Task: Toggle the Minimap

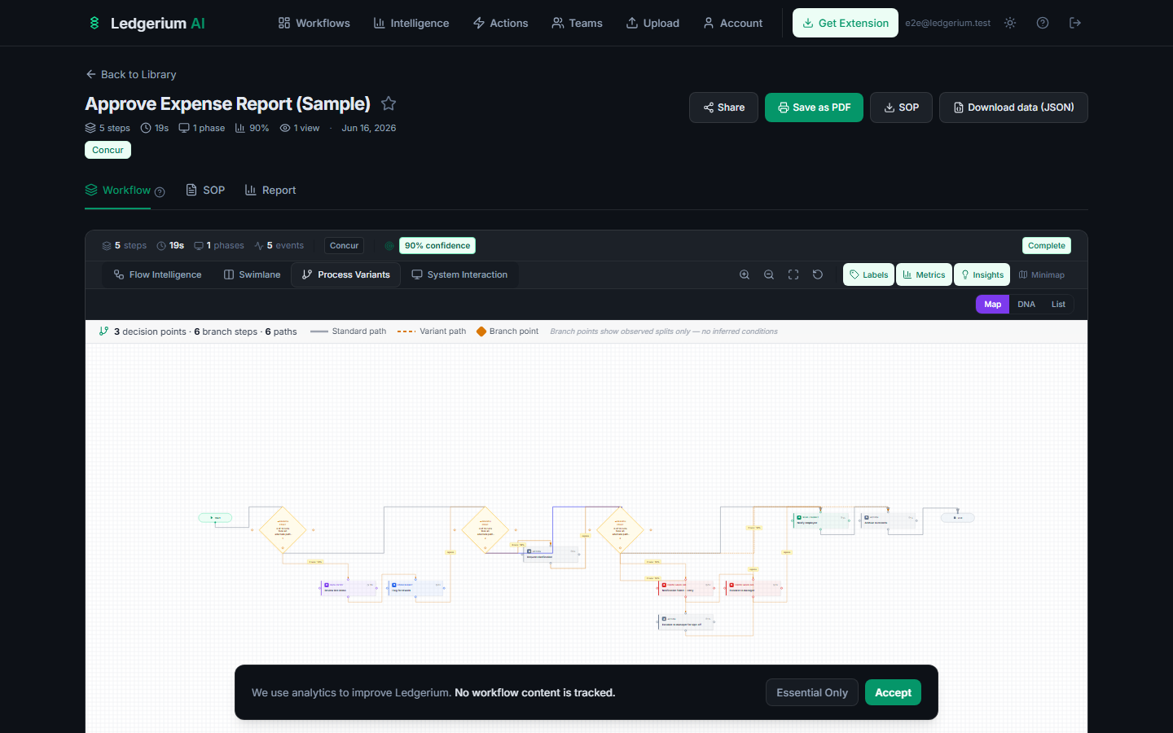Action: 1042,274
